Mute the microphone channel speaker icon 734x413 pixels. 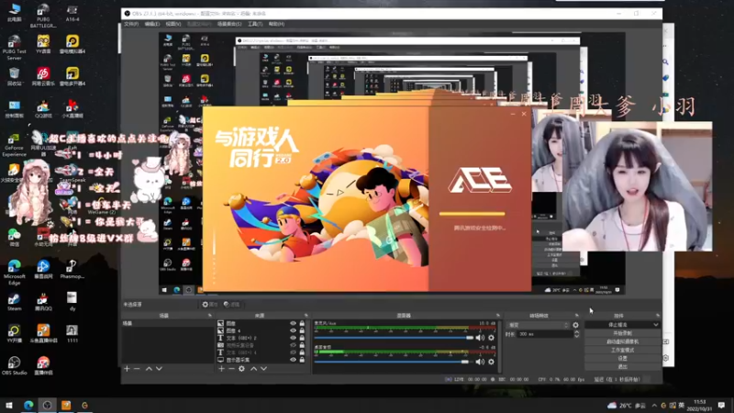[x=480, y=338]
